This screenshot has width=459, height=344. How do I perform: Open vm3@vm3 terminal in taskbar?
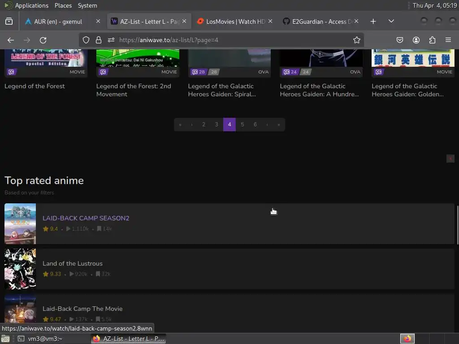40,339
